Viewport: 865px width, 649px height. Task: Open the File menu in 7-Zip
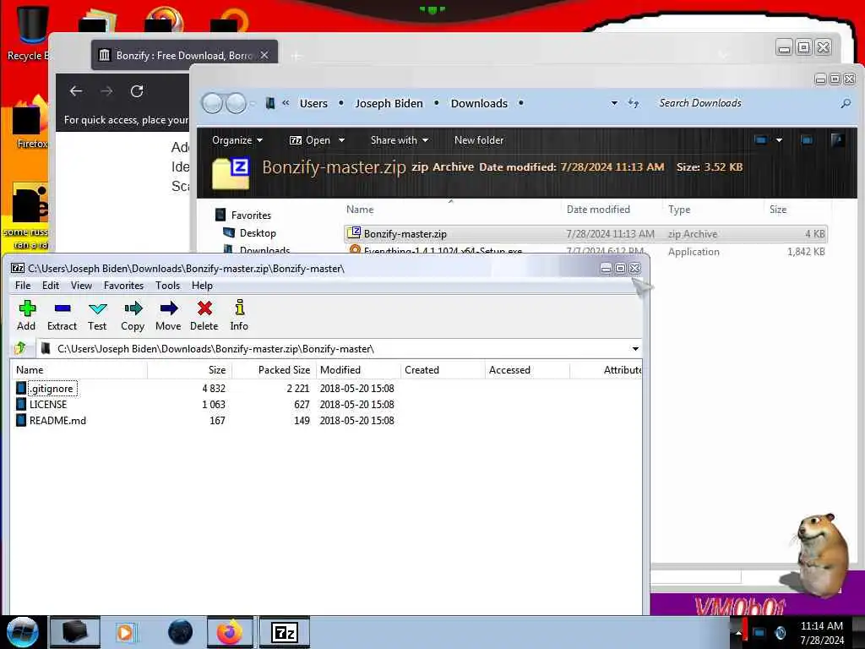pyautogui.click(x=23, y=286)
